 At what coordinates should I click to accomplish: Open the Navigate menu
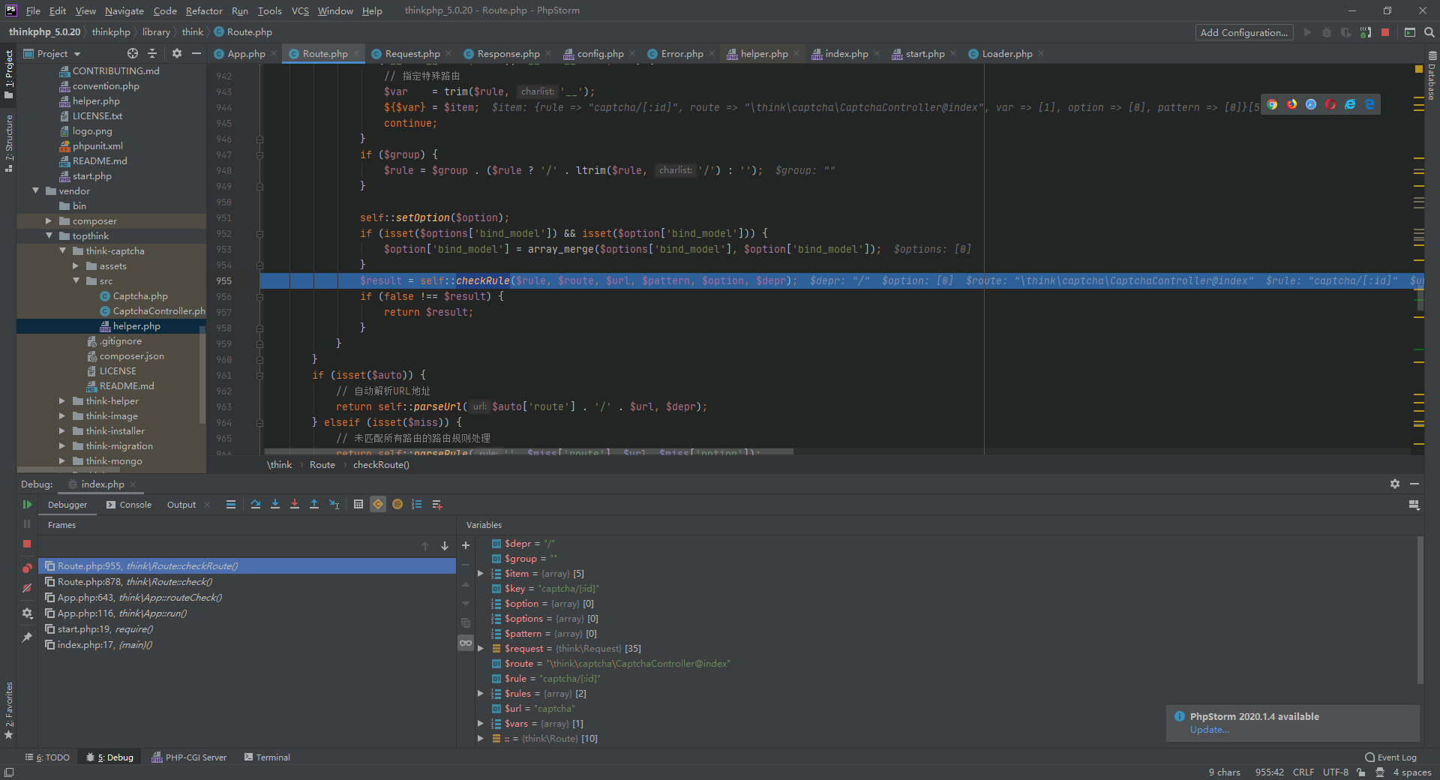(x=124, y=10)
